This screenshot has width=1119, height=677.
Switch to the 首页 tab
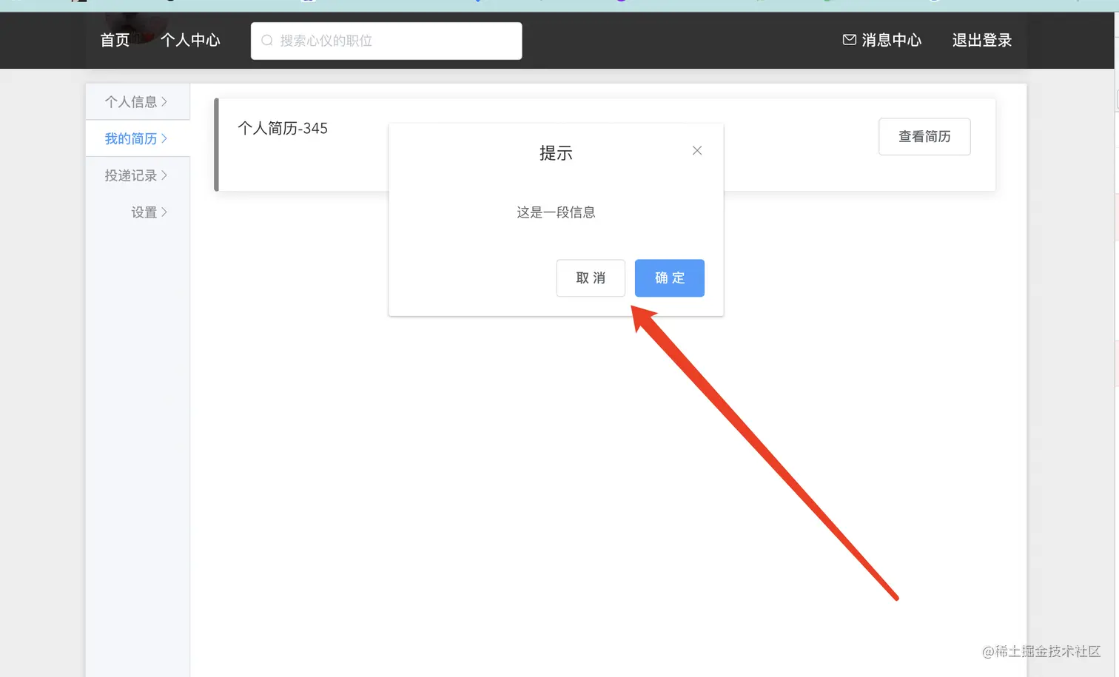pos(115,41)
